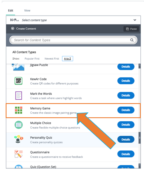This screenshot has width=144, height=172.
Task: Click the Search for Content Types field
Action: pyautogui.click(x=73, y=40)
